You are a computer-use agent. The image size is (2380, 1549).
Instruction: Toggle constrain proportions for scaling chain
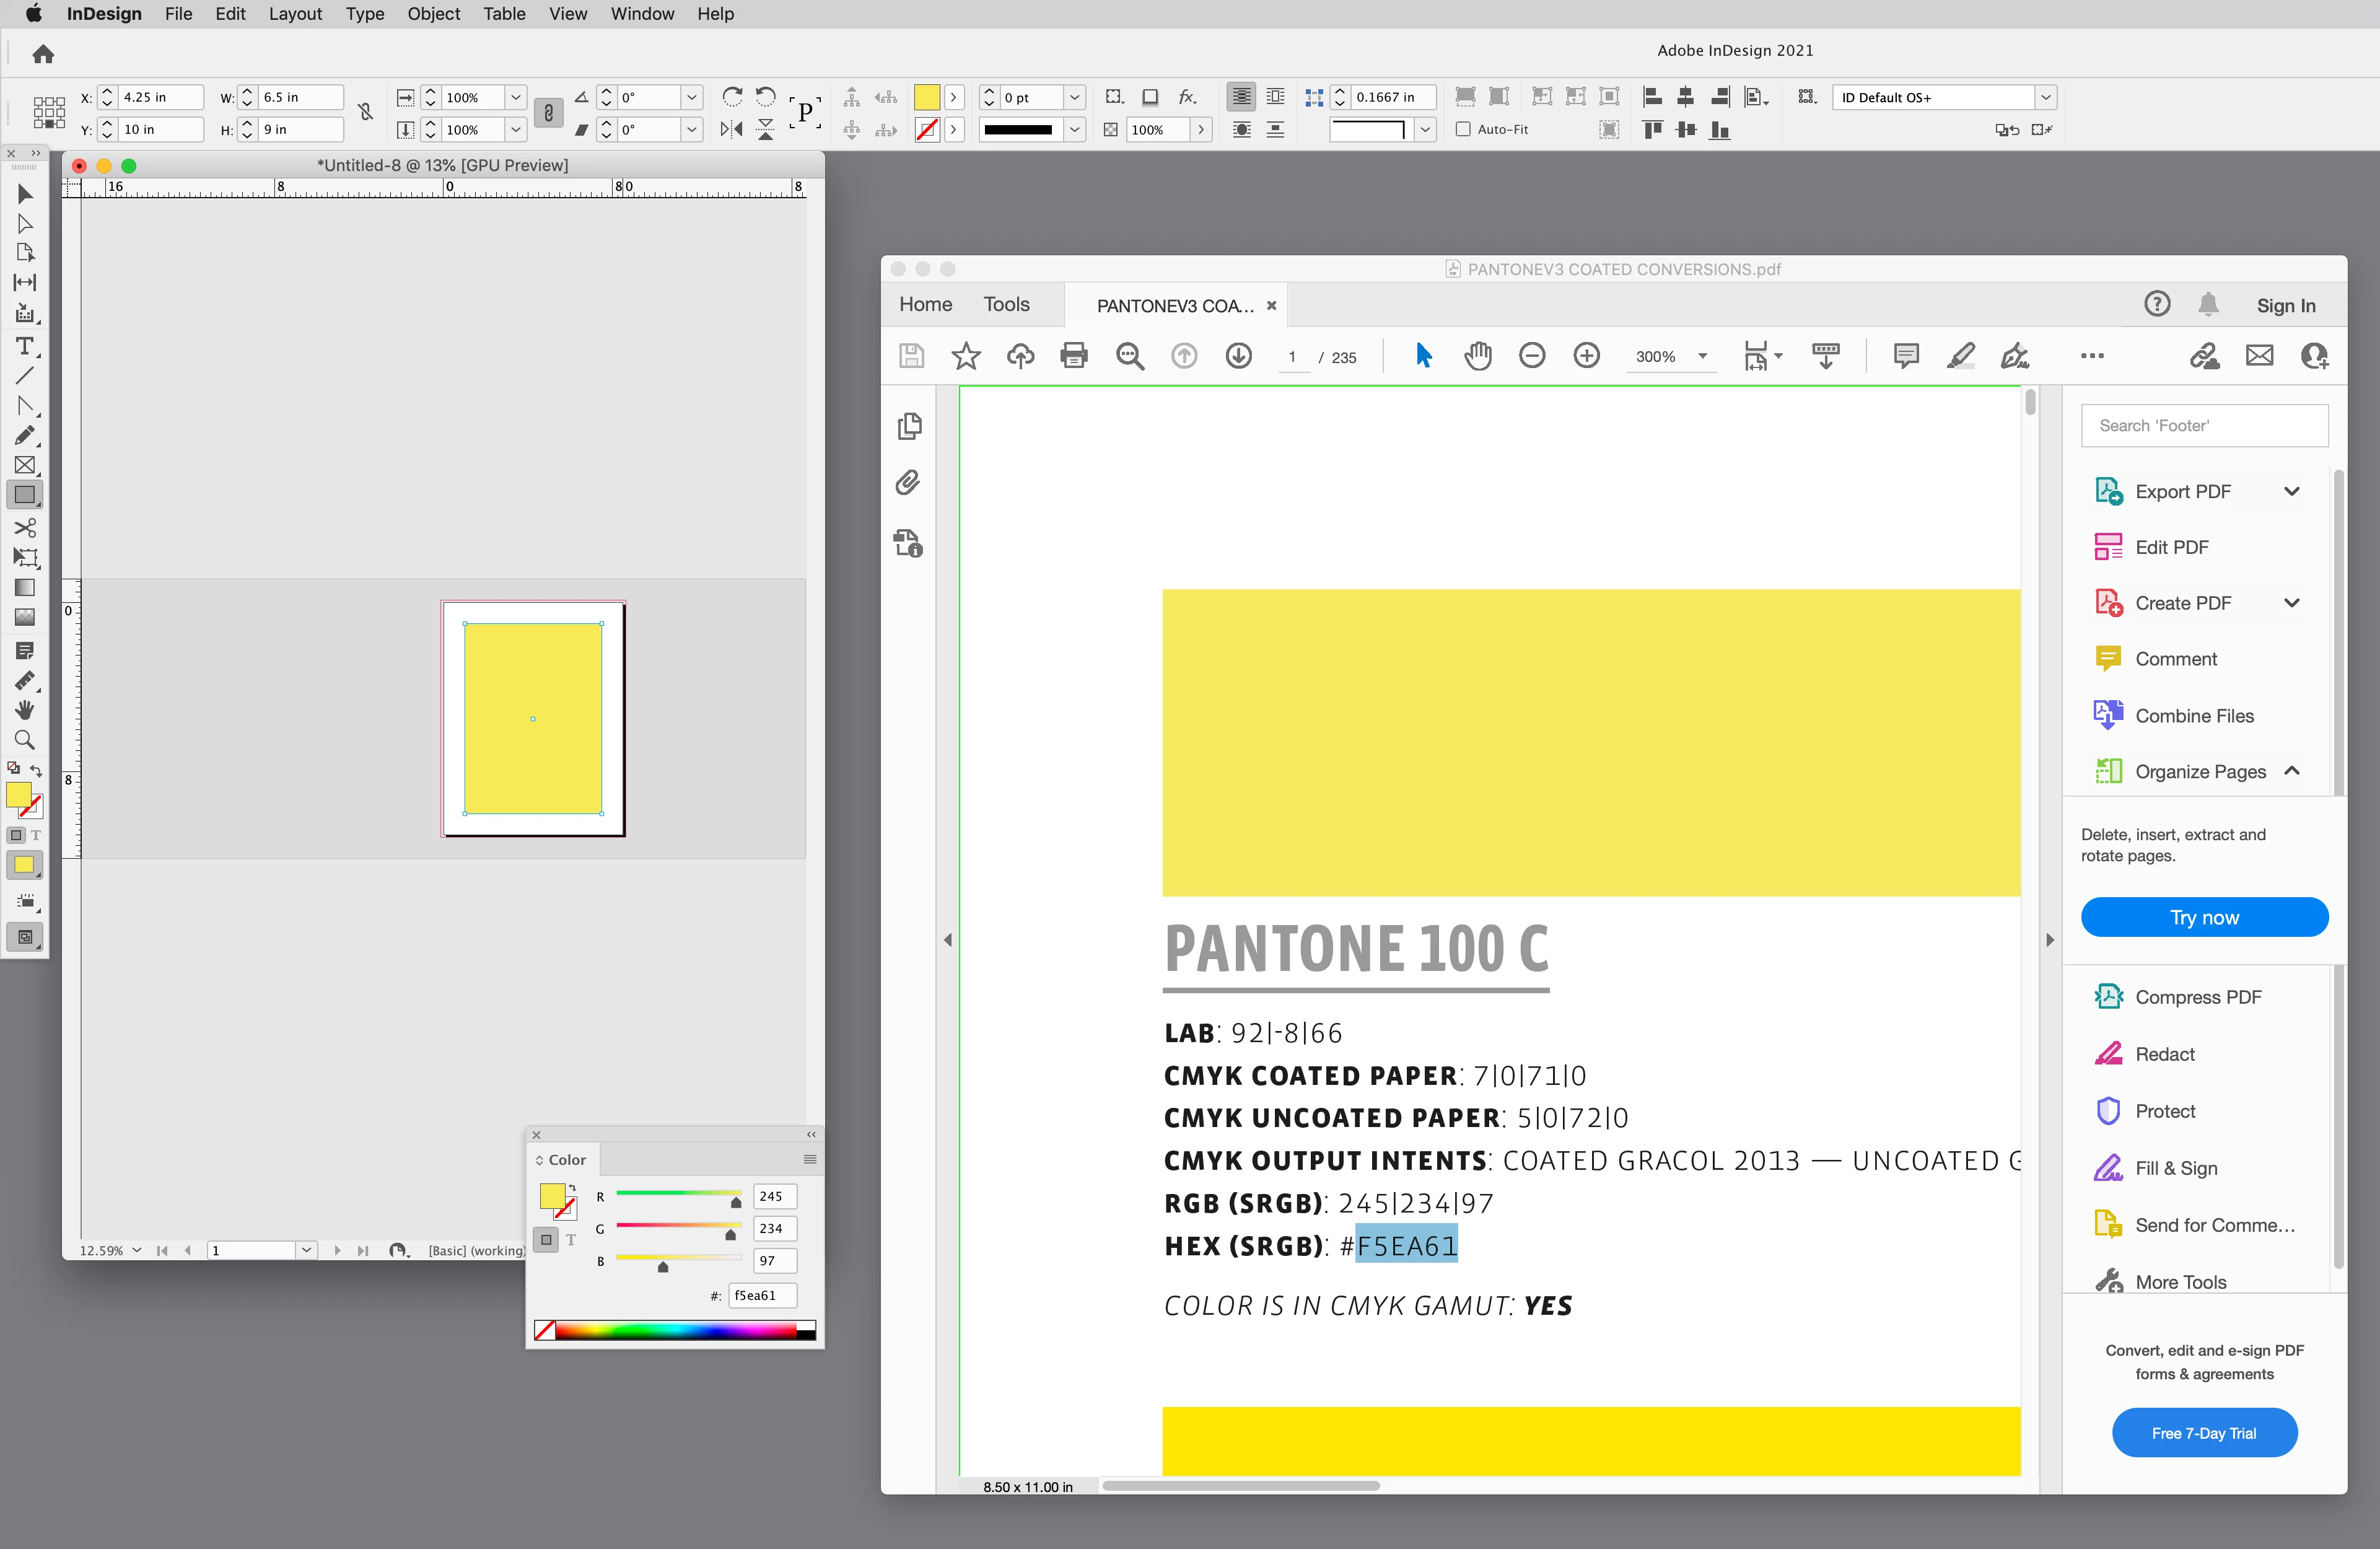click(548, 113)
